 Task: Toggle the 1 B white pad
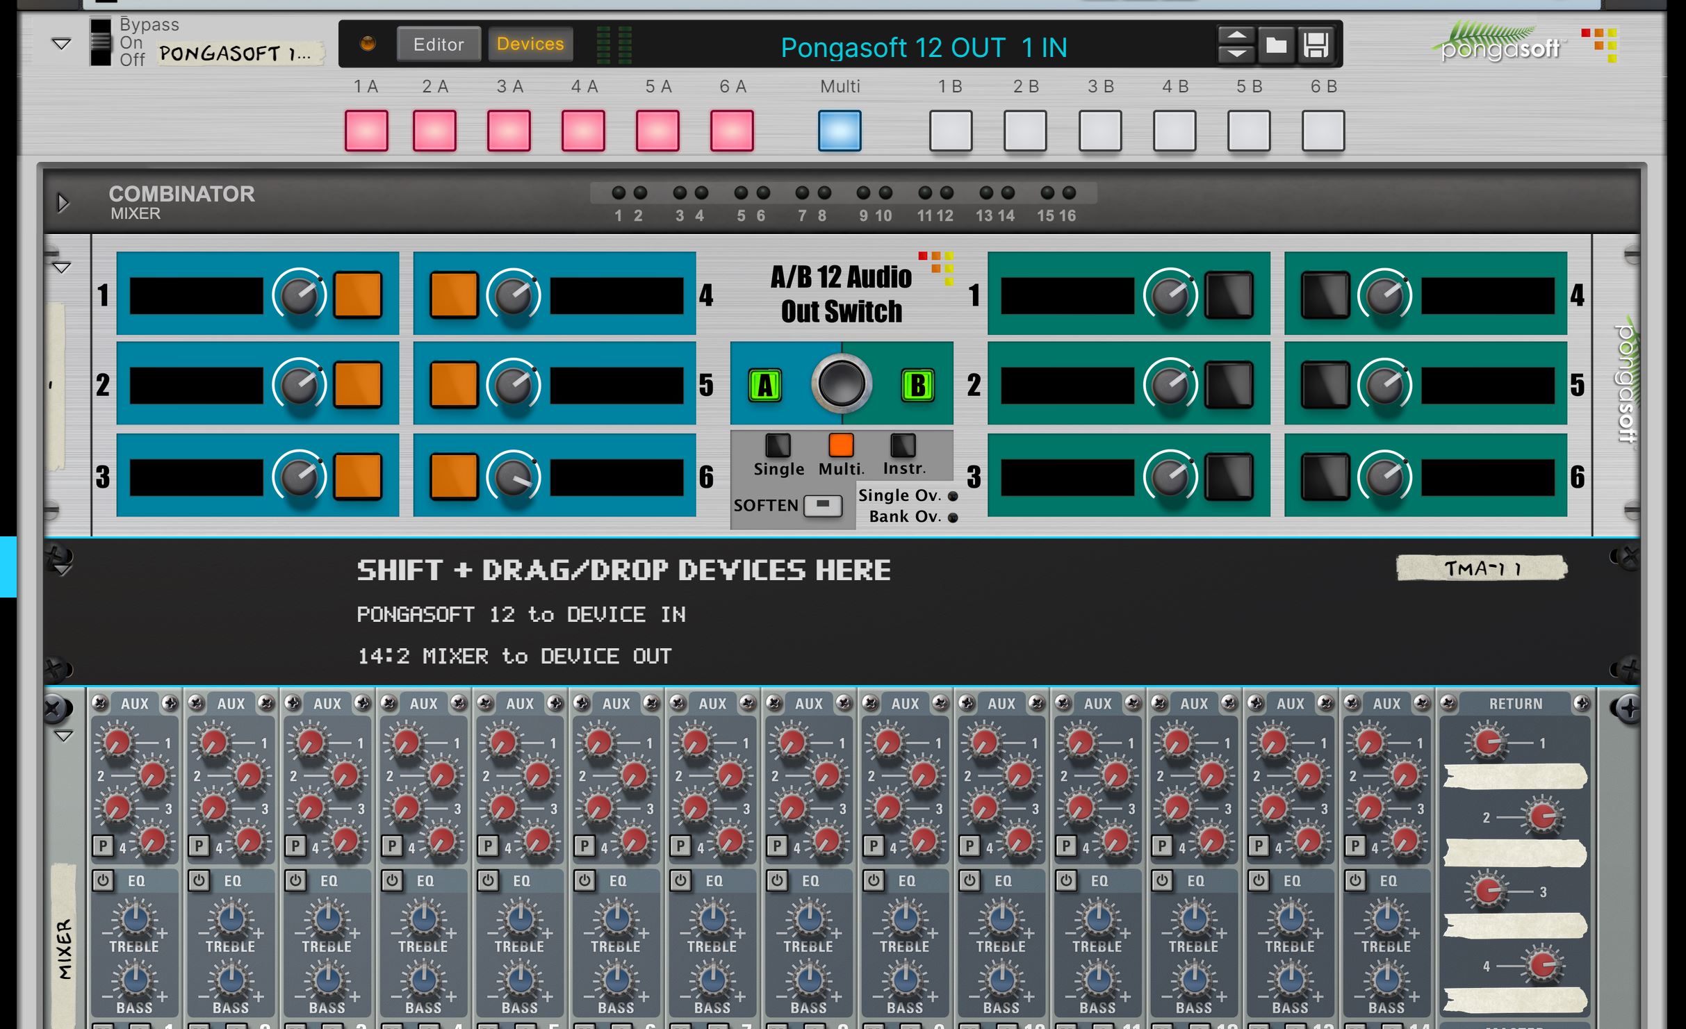(951, 131)
